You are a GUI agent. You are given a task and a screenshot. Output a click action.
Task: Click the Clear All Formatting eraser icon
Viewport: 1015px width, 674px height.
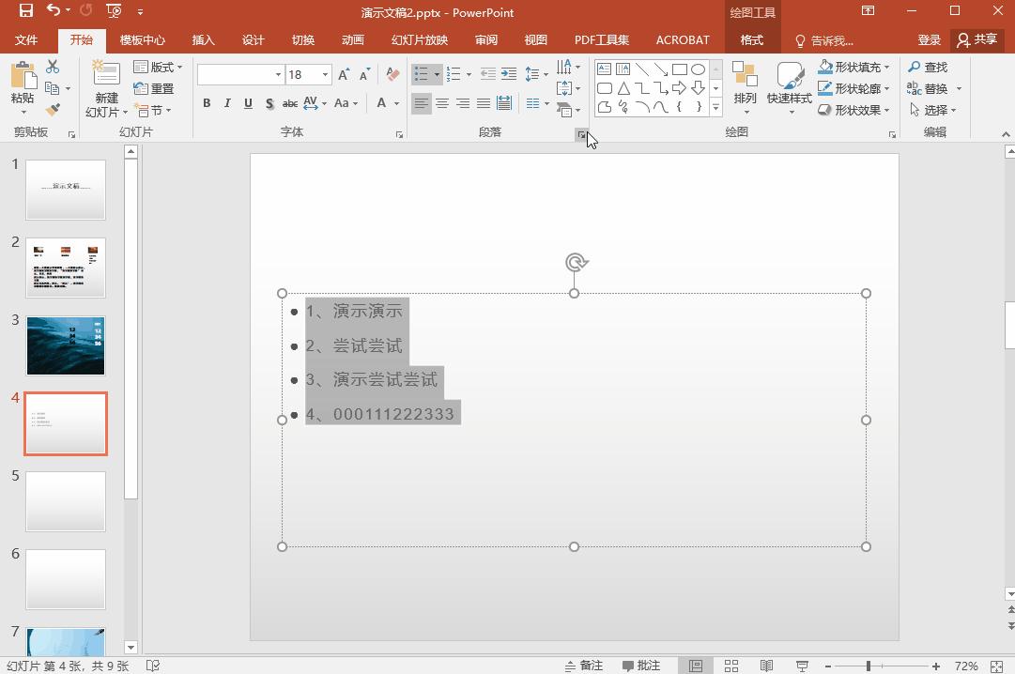pos(392,74)
